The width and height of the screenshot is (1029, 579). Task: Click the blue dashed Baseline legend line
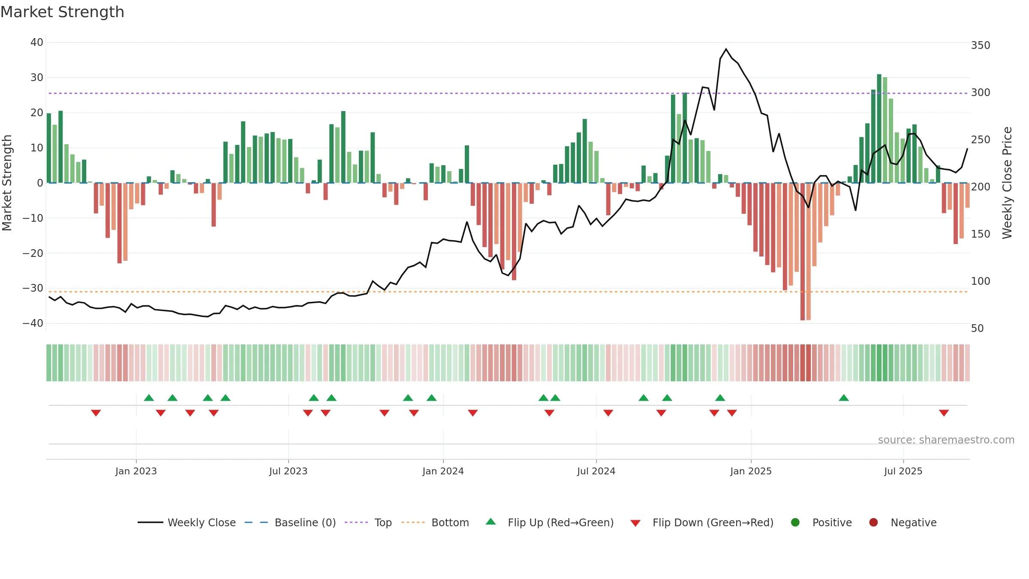pos(256,522)
